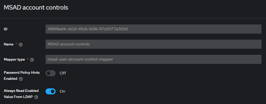Image resolution: width=266 pixels, height=104 pixels.
Task: Click the read-only ID input field
Action: pos(154,29)
